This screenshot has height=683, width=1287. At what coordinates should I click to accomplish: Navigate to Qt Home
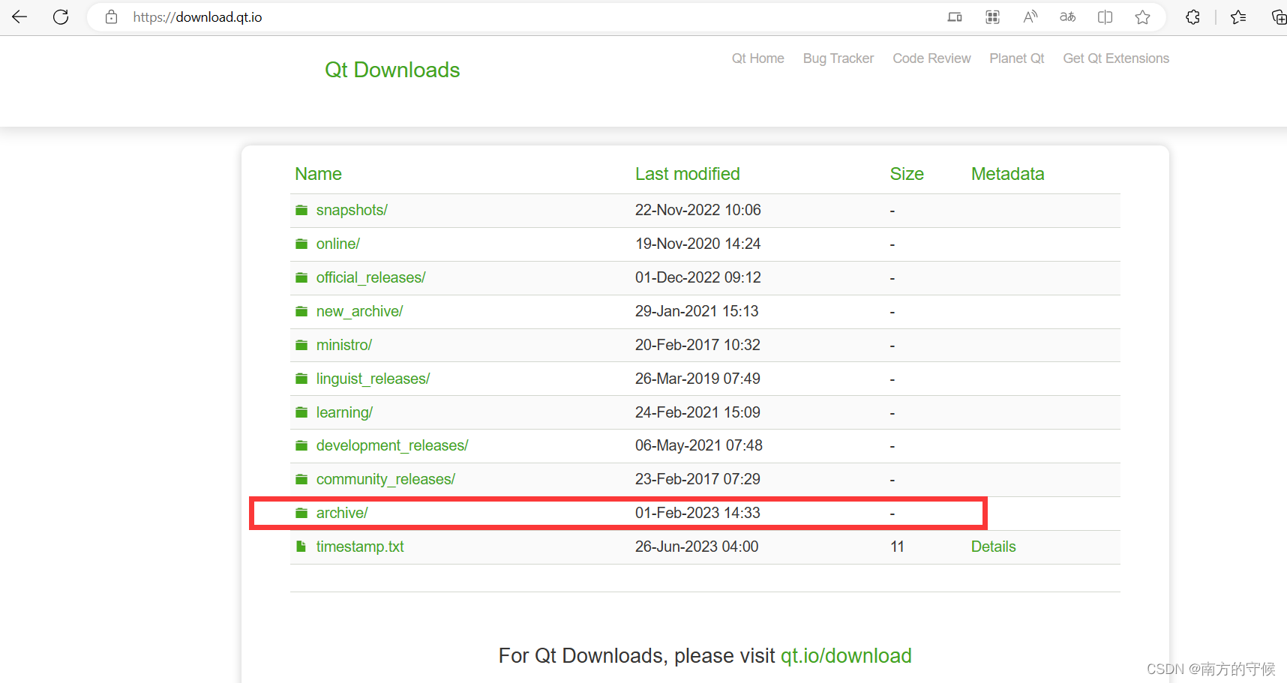pos(757,58)
